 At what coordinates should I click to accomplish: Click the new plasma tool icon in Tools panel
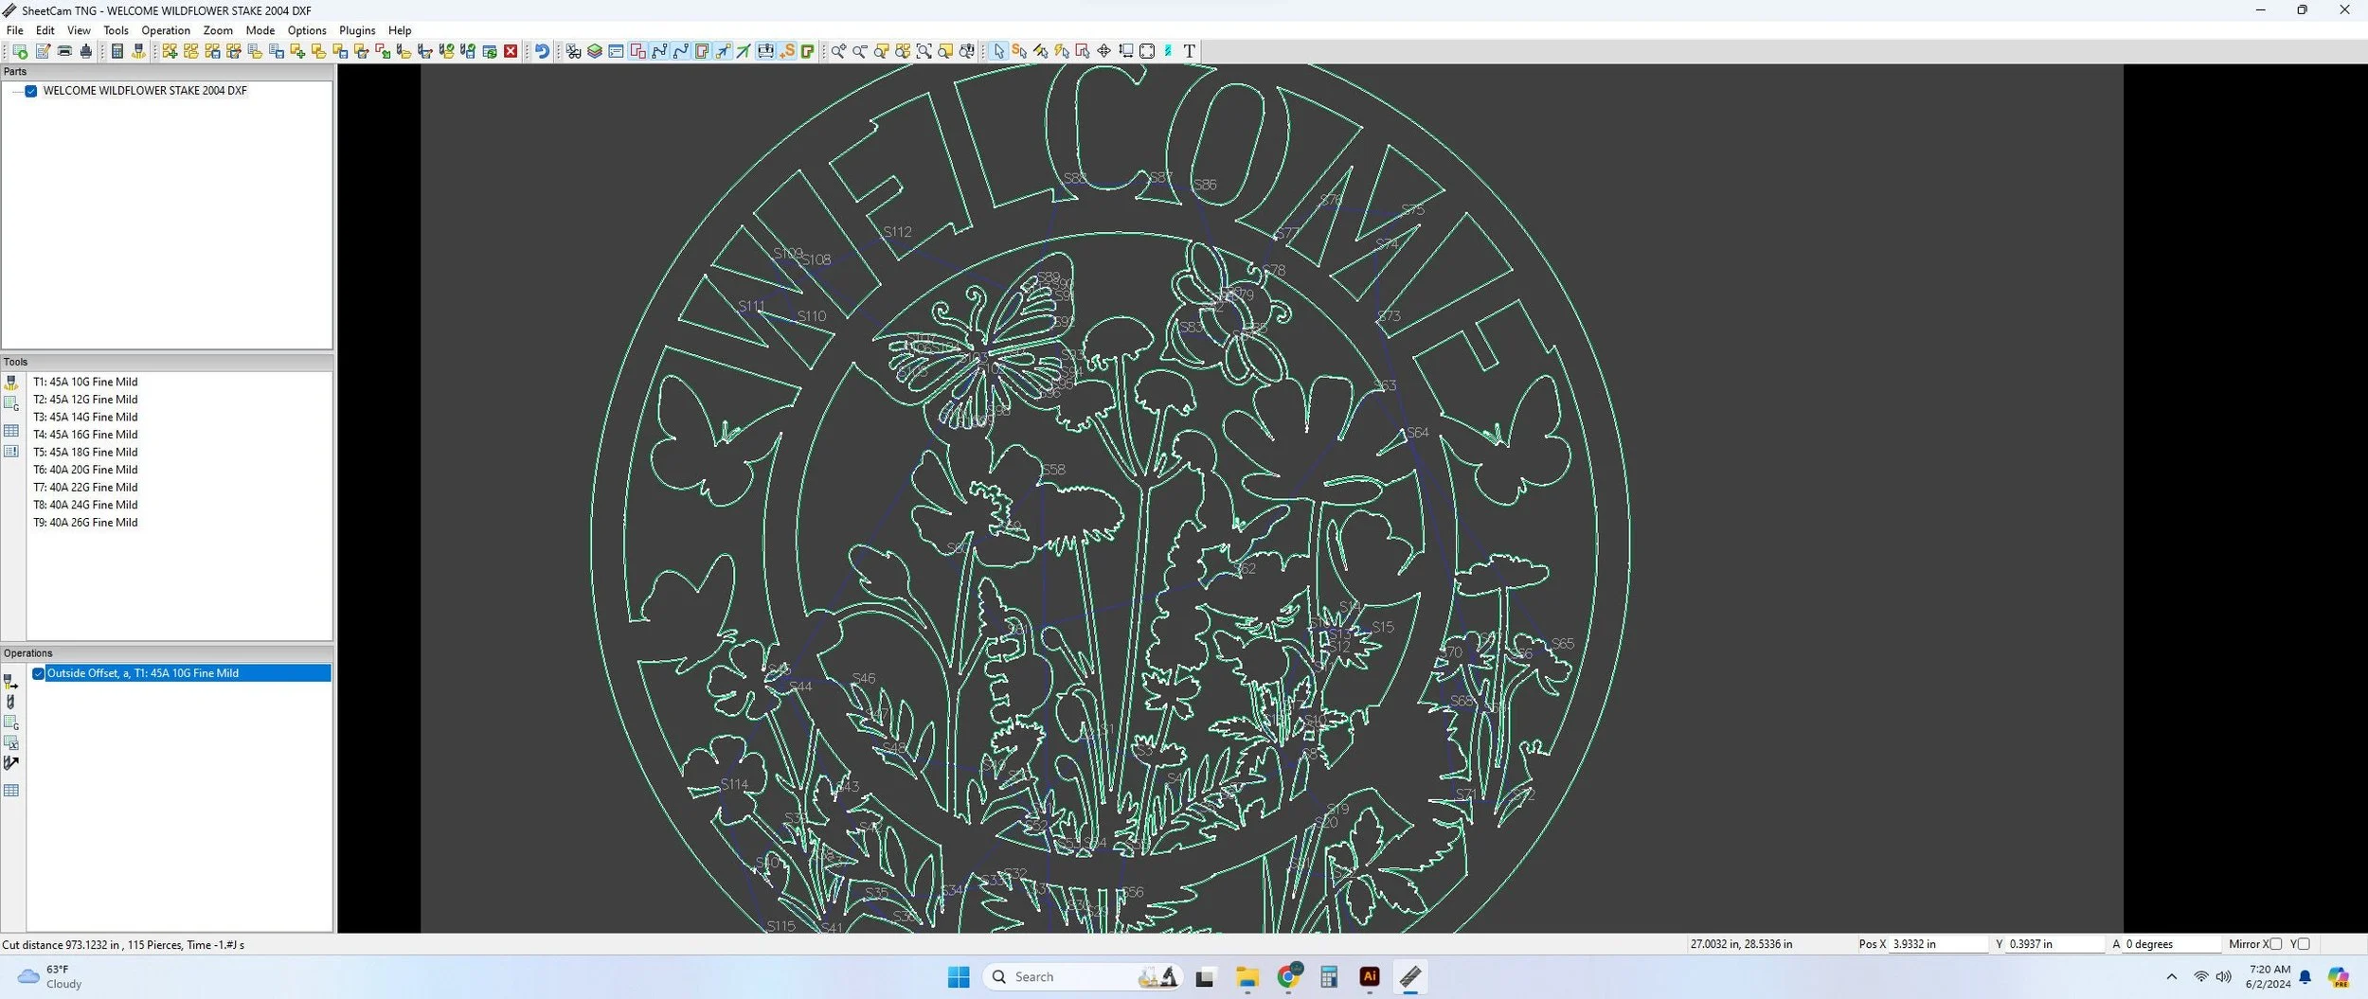(11, 383)
